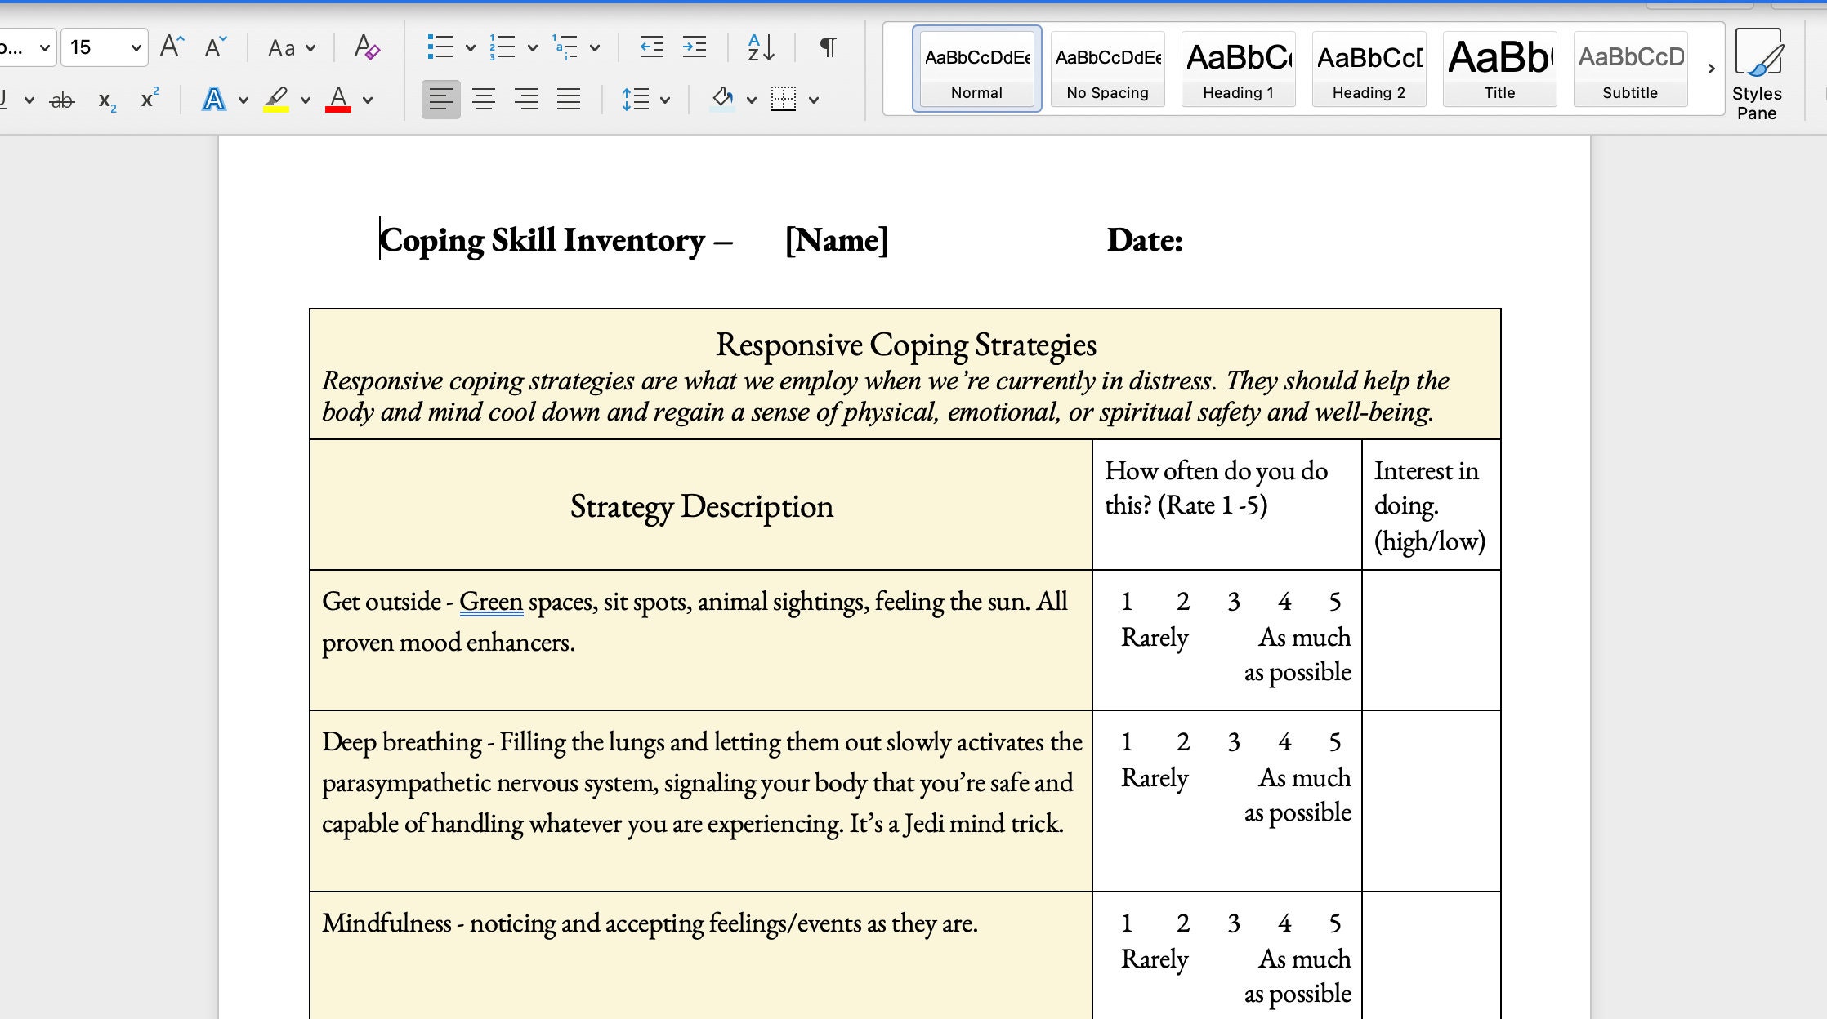Apply superscript formatting
The image size is (1827, 1019).
pos(148,99)
